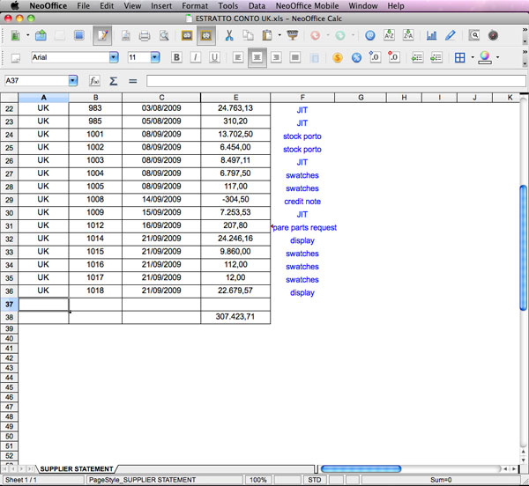
Task: Click the Sum sigma icon
Action: click(x=114, y=81)
